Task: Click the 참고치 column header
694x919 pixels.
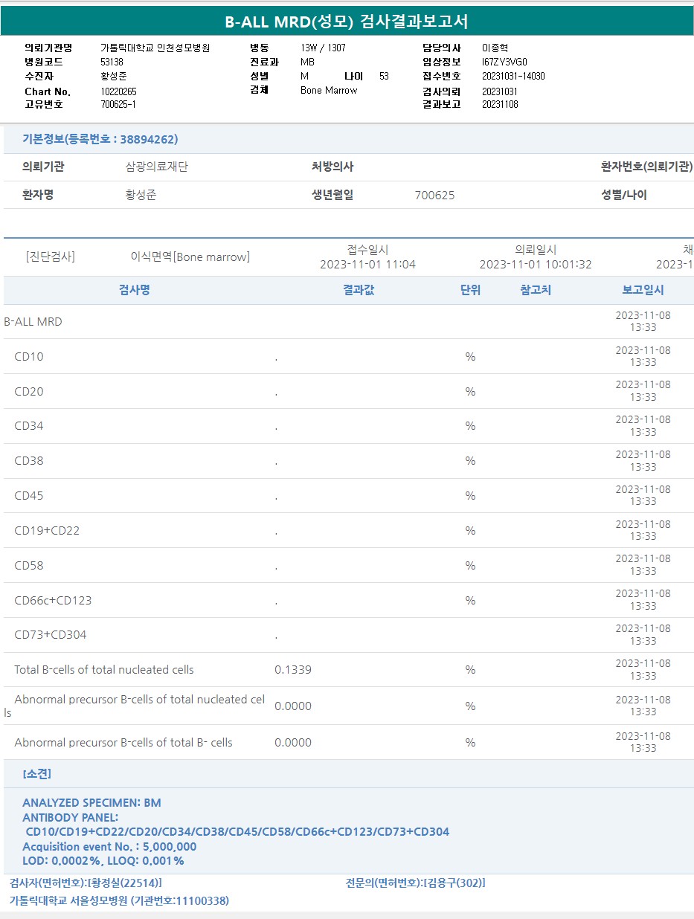Action: click(536, 290)
